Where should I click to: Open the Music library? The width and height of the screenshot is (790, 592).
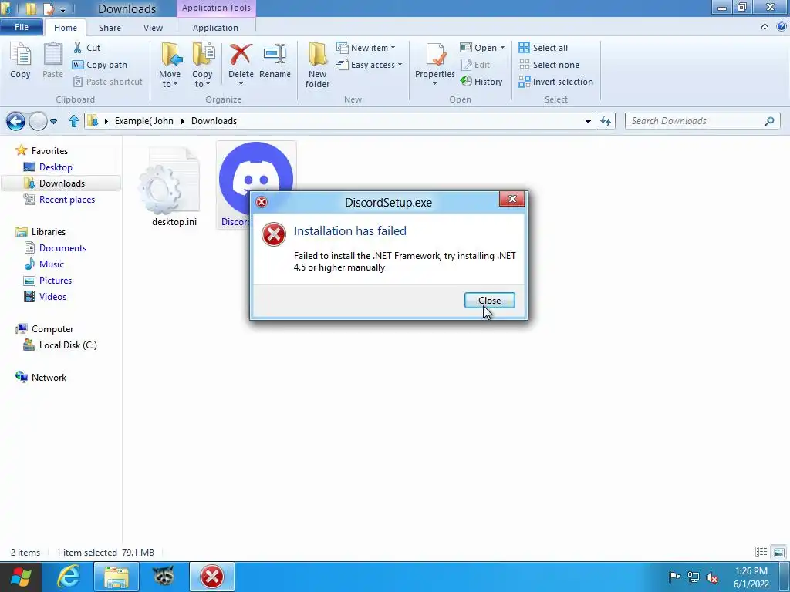(52, 264)
